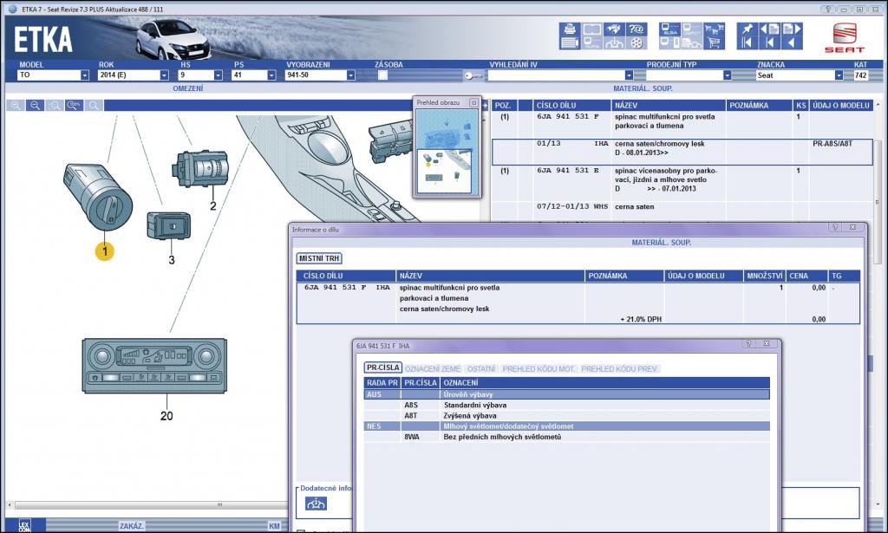Click the single left arrow back icon
Screen dimensions: 888x533
792,42
